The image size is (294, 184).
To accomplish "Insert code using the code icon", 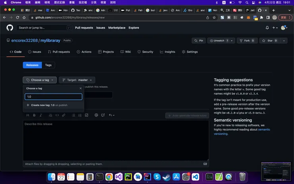I will (57, 115).
